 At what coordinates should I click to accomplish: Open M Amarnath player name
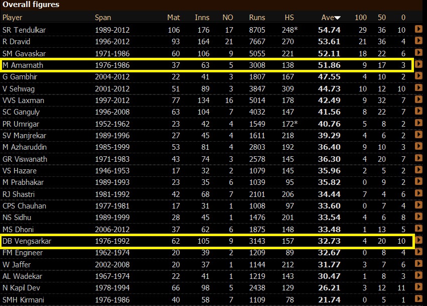[x=23, y=65]
